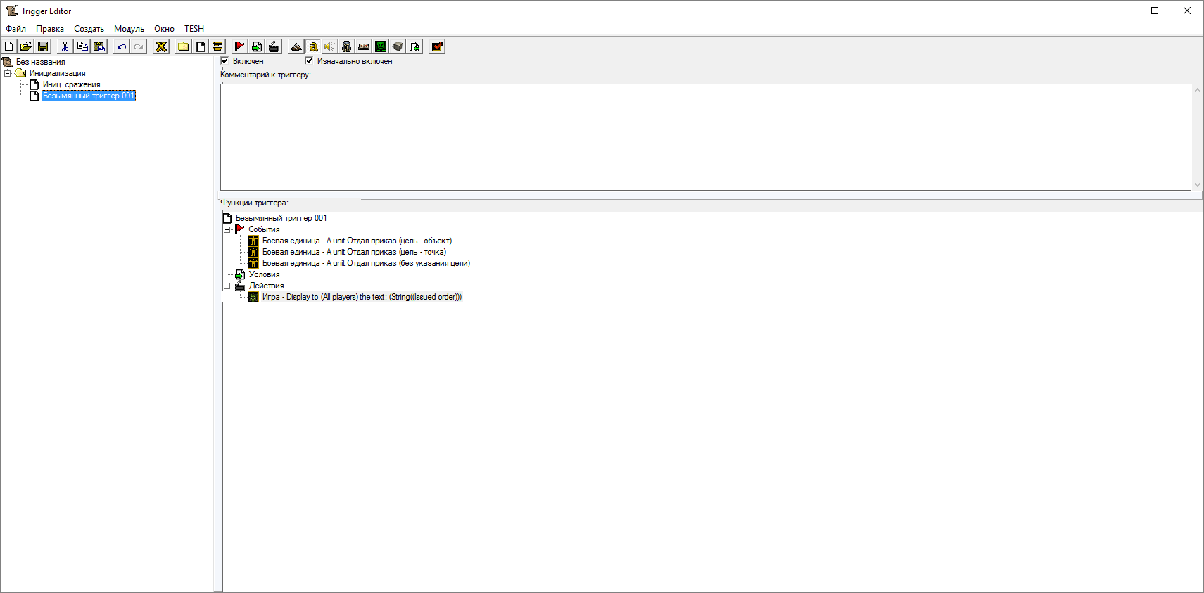1204x593 pixels.
Task: Click the Paste clipboard toolbar icon
Action: tap(99, 46)
